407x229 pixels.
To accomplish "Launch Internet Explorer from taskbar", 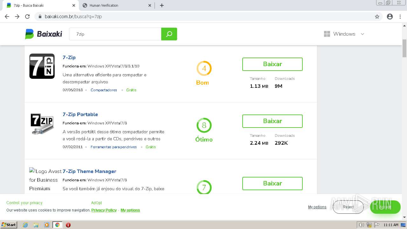I will coord(25,225).
